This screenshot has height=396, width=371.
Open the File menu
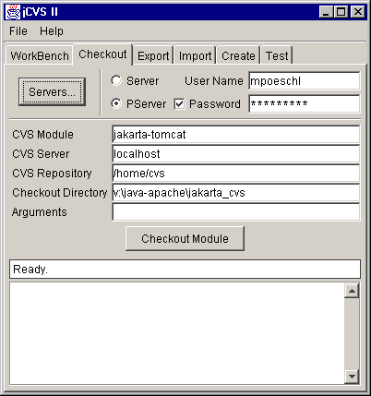(18, 31)
